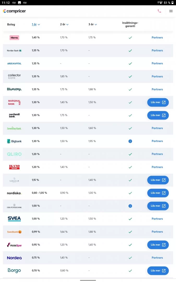Click Partners link for SVEA

(x=157, y=219)
